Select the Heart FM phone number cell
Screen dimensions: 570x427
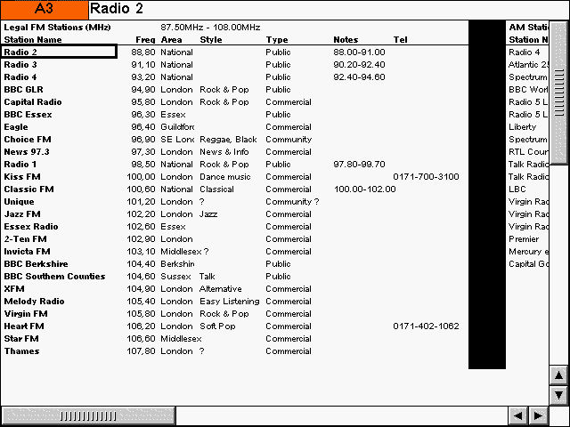(x=426, y=326)
